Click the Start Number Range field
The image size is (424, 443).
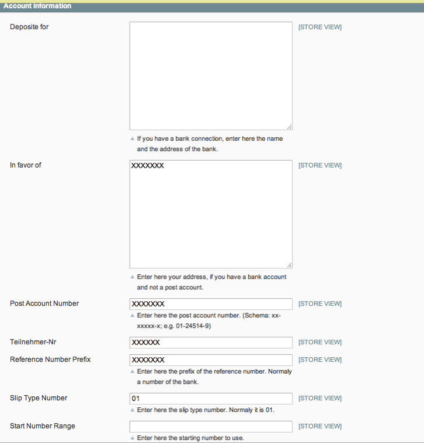point(211,426)
